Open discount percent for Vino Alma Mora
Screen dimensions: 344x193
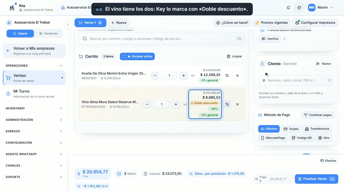(227, 104)
